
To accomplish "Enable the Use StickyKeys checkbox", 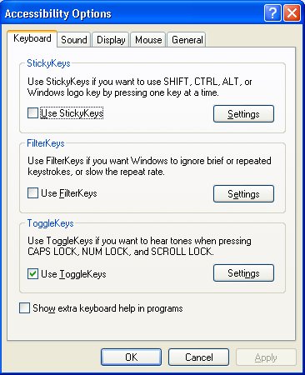I will tap(32, 113).
